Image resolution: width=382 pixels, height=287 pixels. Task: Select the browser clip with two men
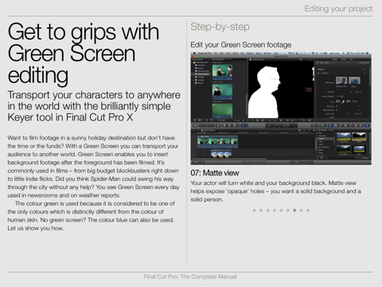tap(222, 72)
